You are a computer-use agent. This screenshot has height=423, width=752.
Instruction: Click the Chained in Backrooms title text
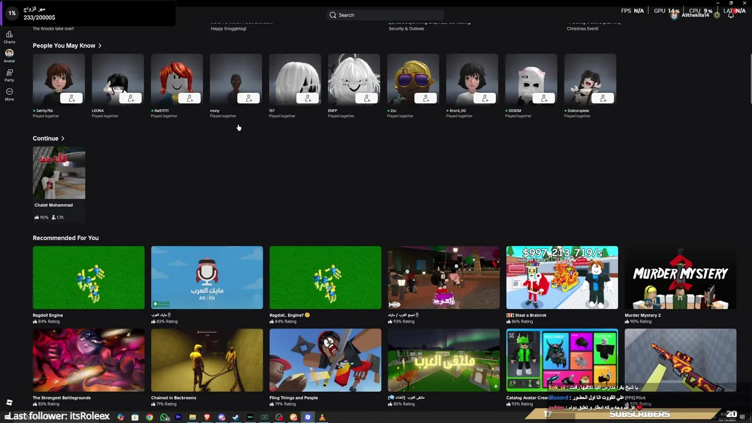click(x=173, y=398)
